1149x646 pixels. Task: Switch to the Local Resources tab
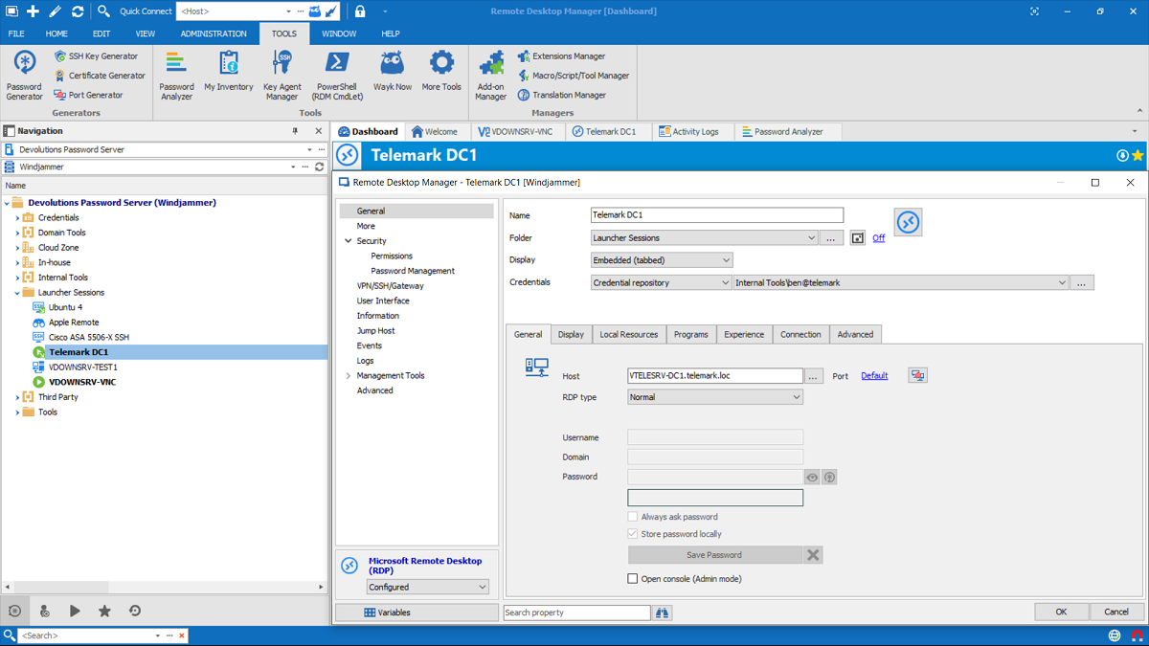pos(628,335)
